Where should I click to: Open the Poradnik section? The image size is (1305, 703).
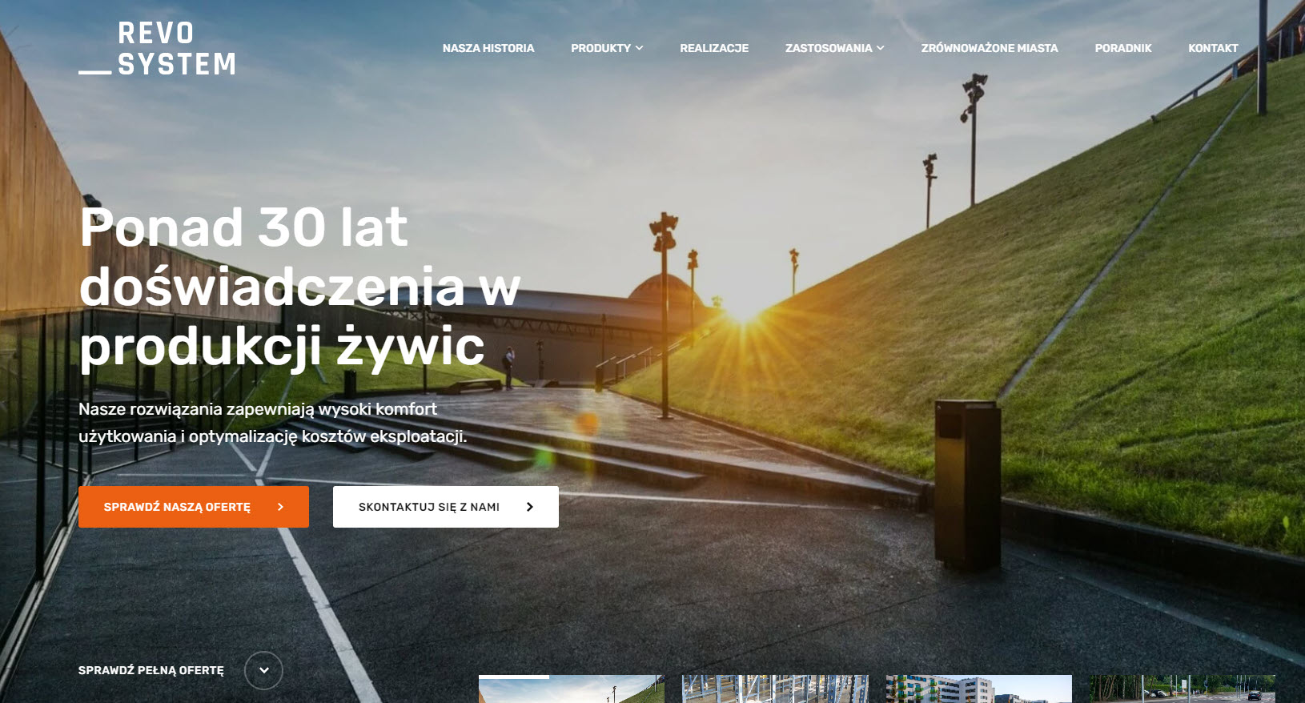pos(1123,48)
